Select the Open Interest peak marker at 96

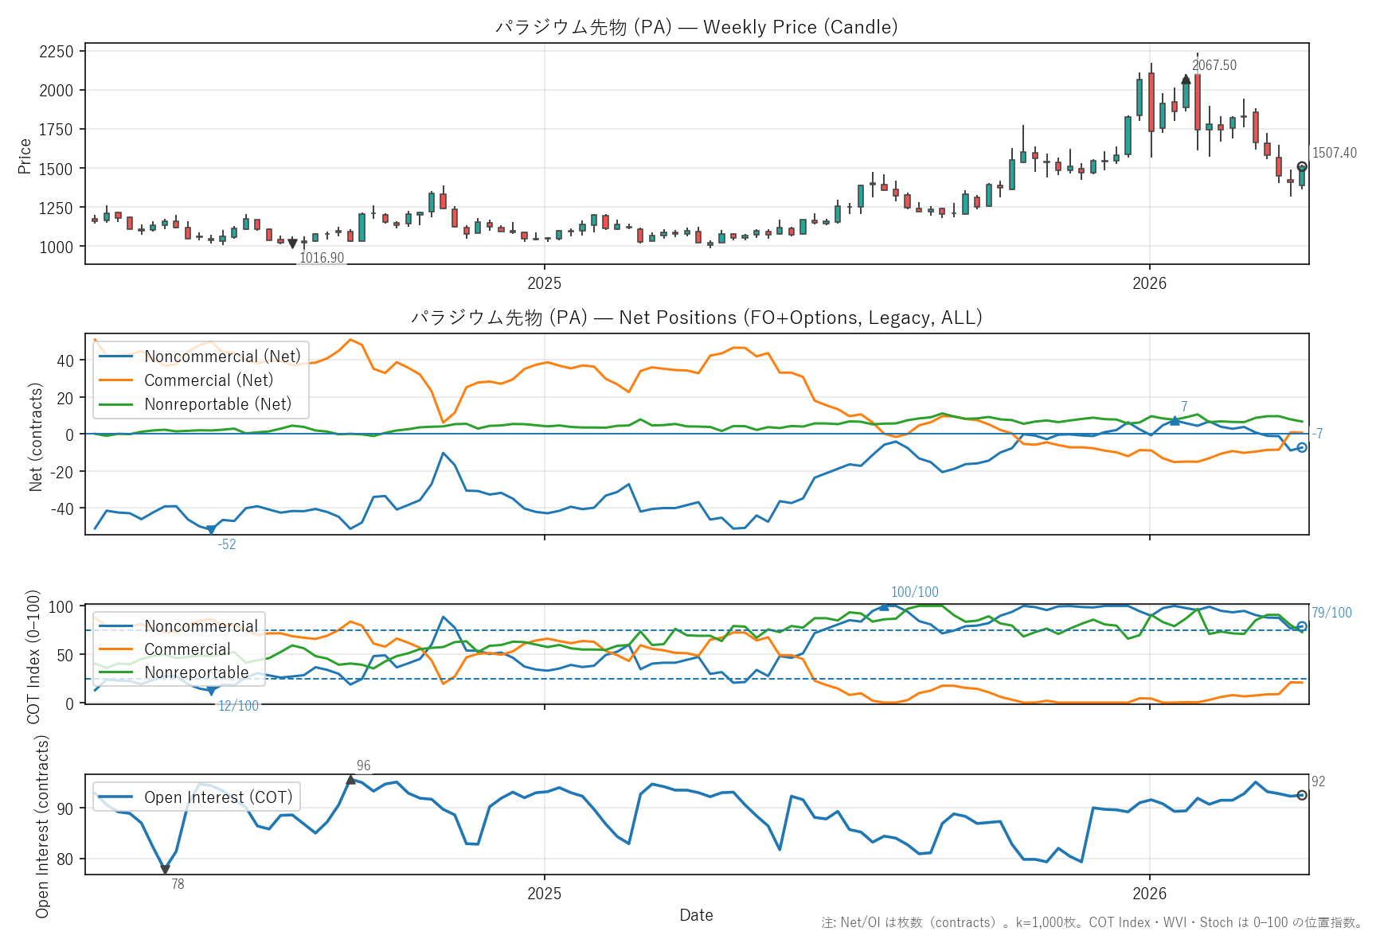click(350, 780)
